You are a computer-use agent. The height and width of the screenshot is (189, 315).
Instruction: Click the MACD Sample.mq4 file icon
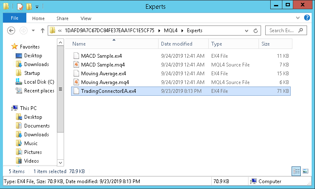[x=76, y=65]
